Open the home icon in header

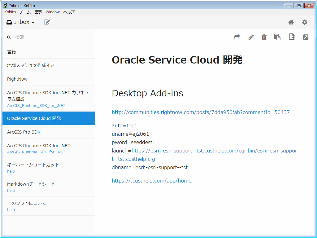click(291, 22)
